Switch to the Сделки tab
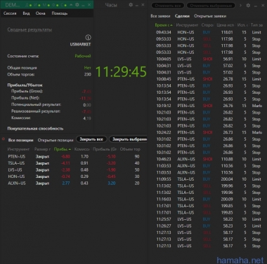This screenshot has width=267, height=264. (182, 16)
